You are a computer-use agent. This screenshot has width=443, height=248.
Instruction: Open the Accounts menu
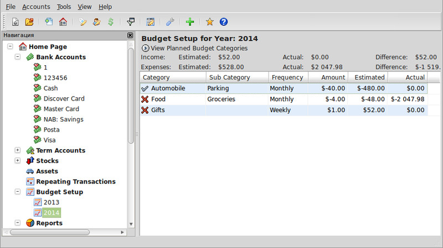point(36,7)
